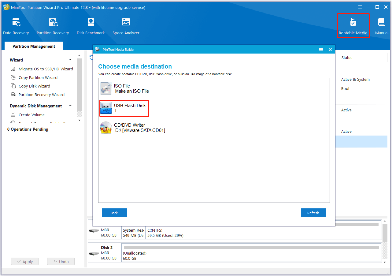Image resolution: width=392 pixels, height=276 pixels.
Task: Open the Manual
Action: pyautogui.click(x=381, y=26)
